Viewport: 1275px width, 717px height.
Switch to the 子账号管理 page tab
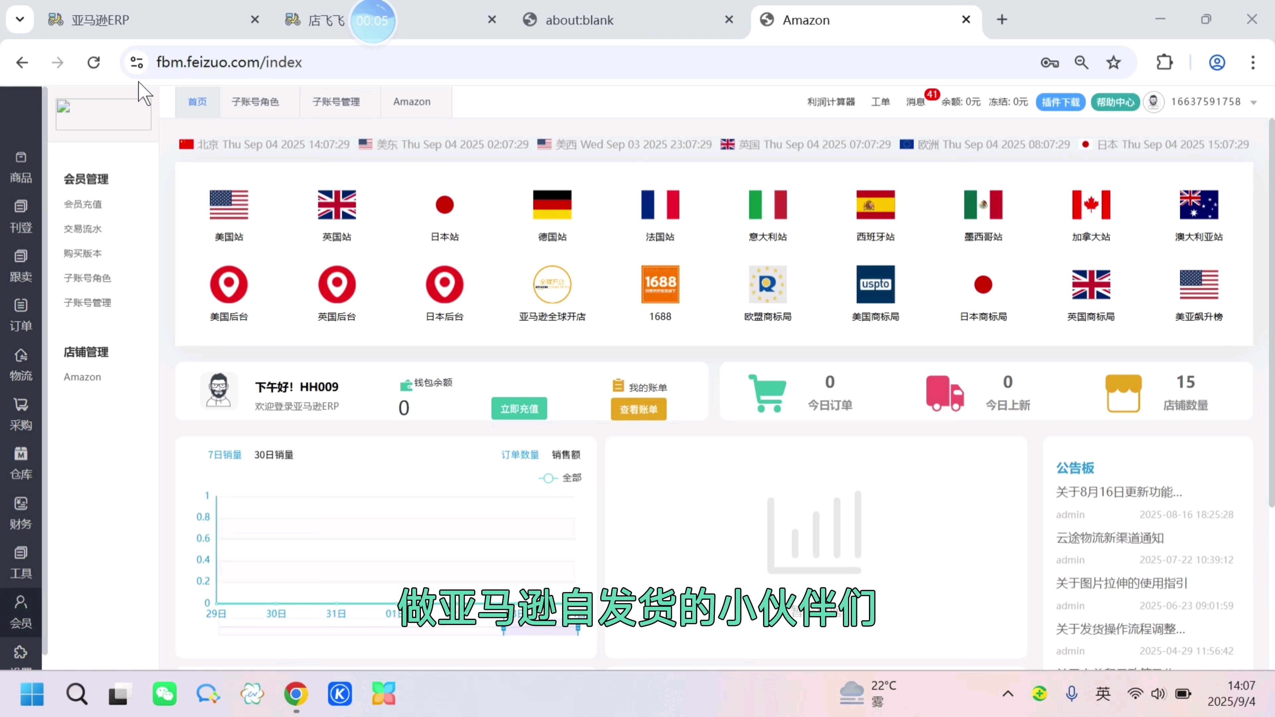point(336,102)
